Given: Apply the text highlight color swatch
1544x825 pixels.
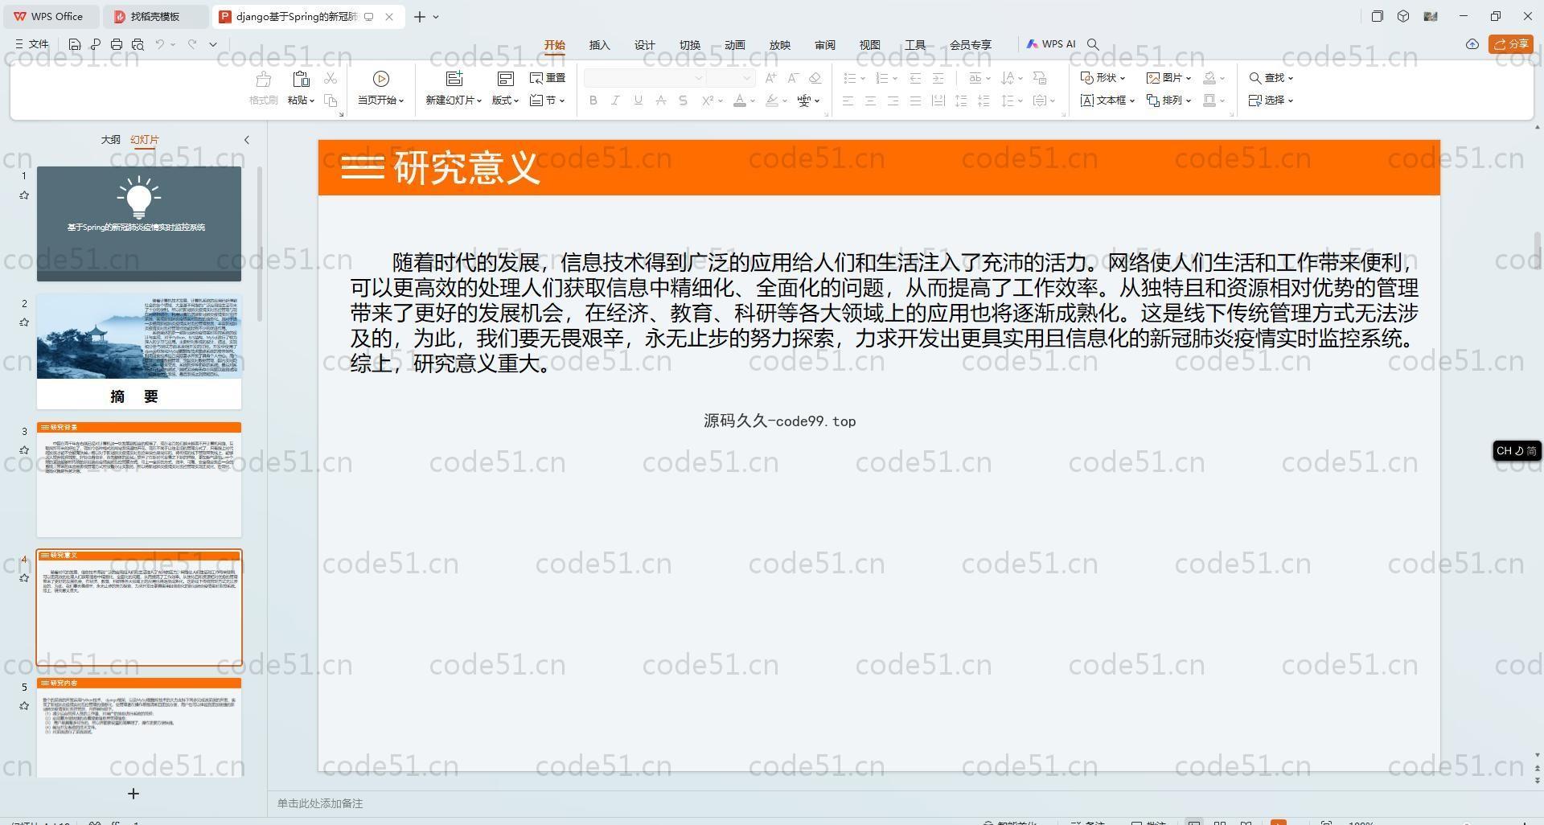Looking at the screenshot, I should click(772, 101).
